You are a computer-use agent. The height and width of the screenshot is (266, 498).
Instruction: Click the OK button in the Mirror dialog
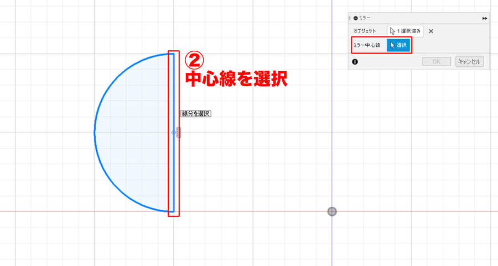click(x=437, y=61)
